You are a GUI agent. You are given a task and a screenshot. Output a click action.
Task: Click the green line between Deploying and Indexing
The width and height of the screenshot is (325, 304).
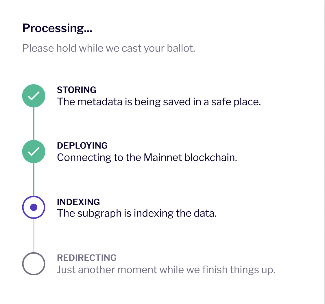point(34,179)
